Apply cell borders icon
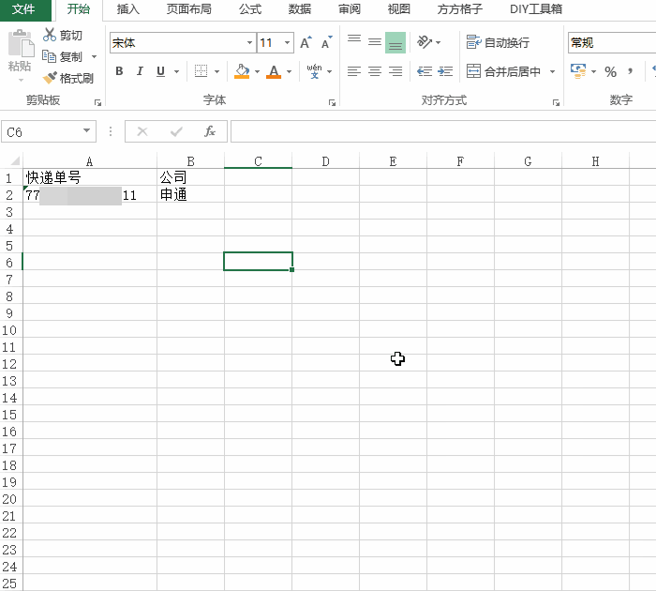Image resolution: width=656 pixels, height=591 pixels. 201,71
